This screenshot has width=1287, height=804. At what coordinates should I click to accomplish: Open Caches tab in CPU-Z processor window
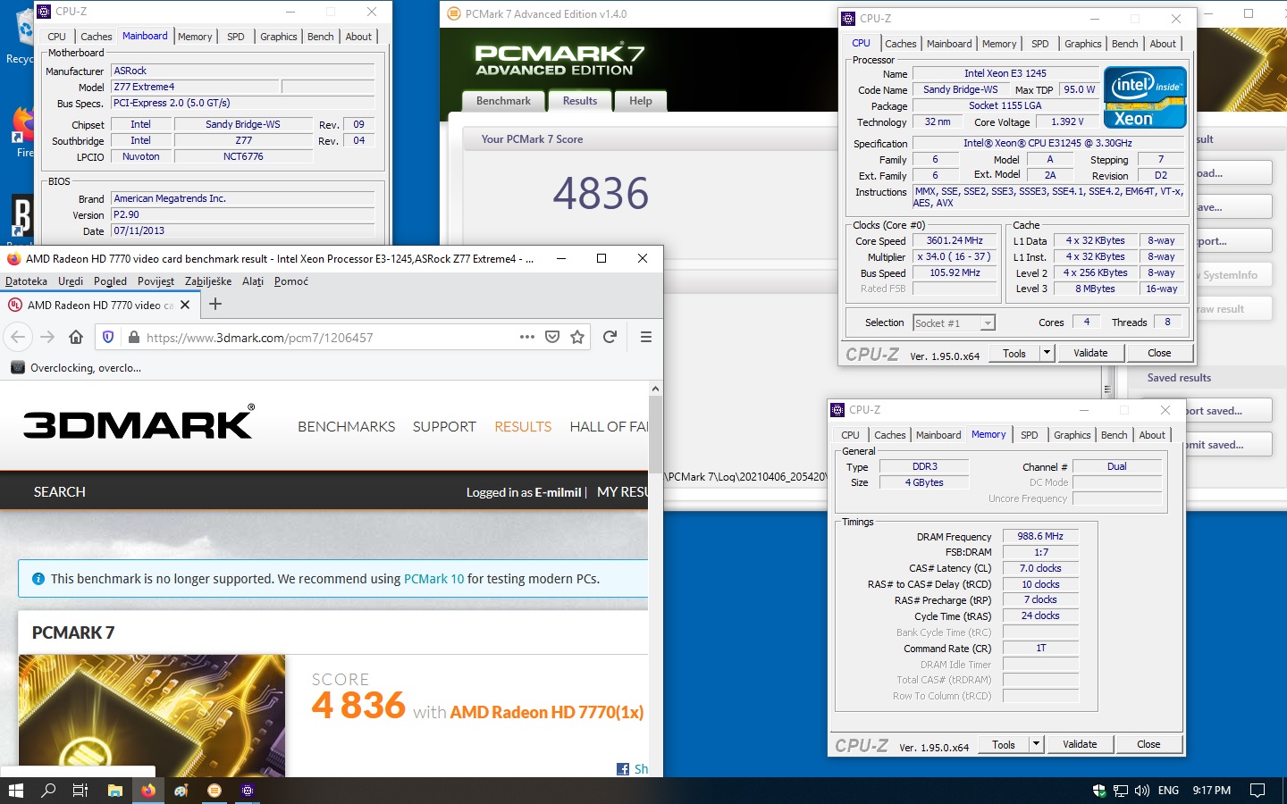[x=901, y=44]
